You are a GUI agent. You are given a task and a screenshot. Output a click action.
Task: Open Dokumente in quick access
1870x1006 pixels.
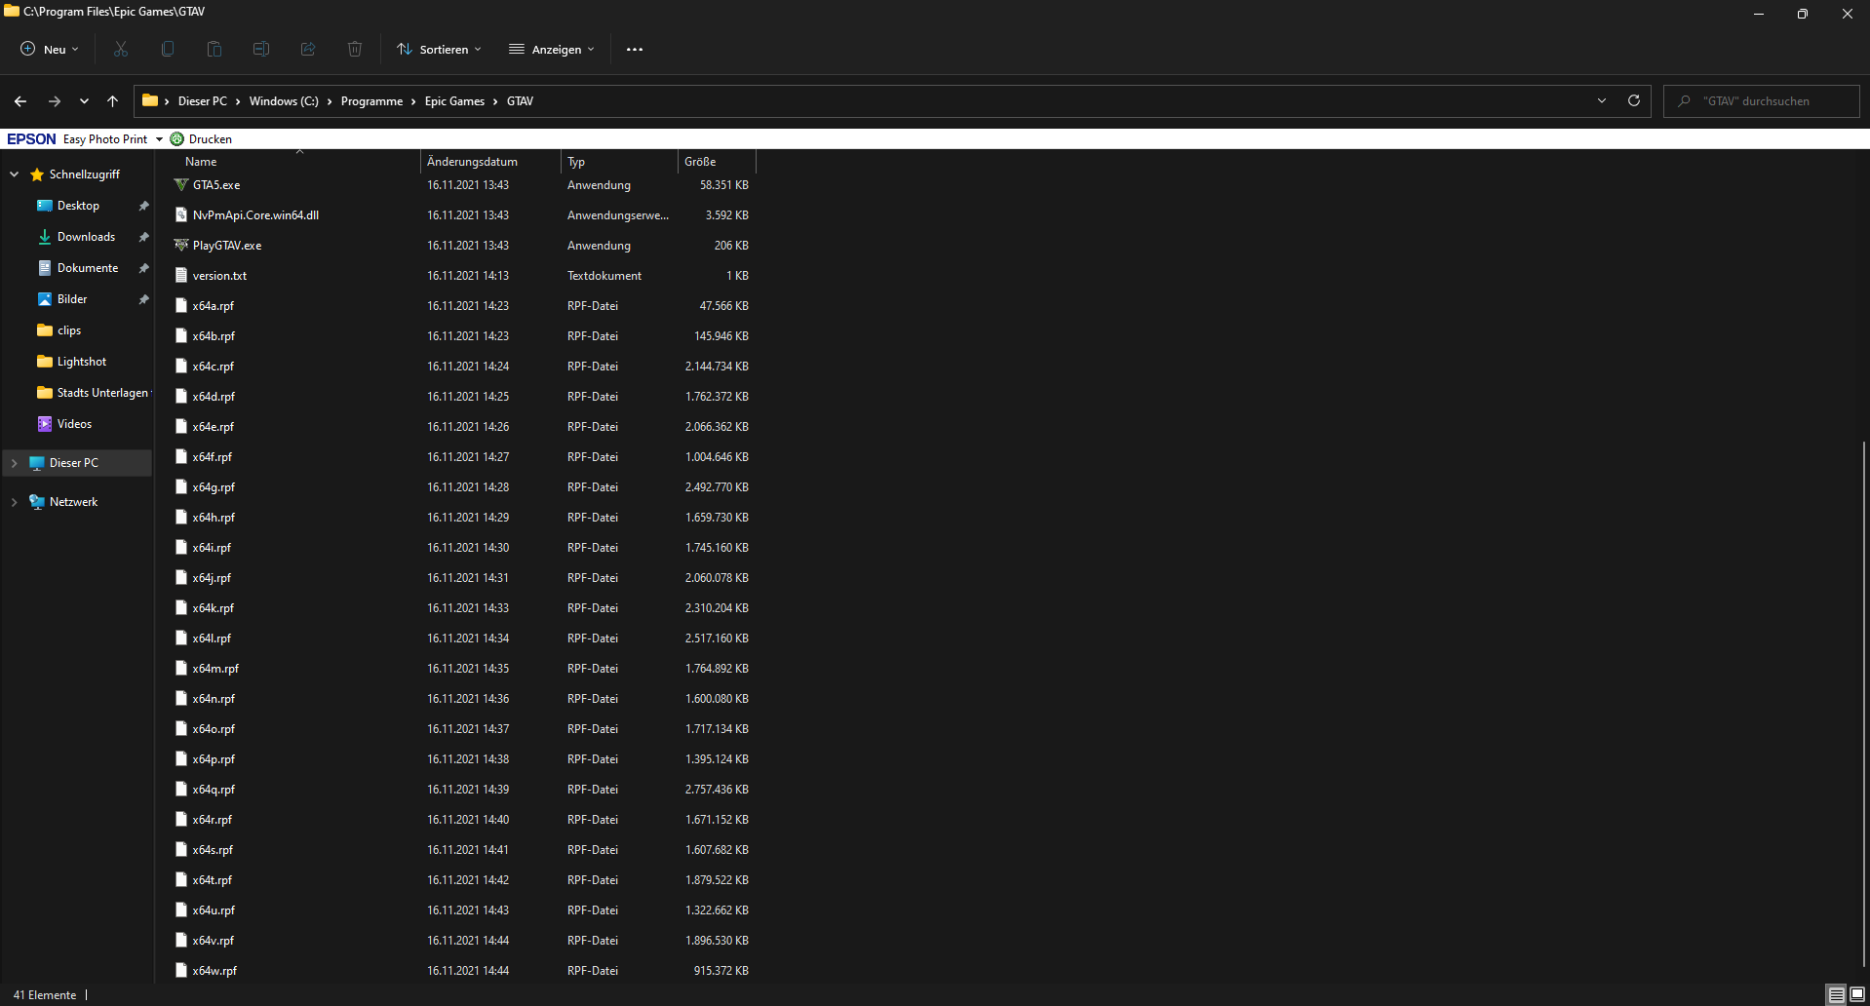click(x=88, y=268)
